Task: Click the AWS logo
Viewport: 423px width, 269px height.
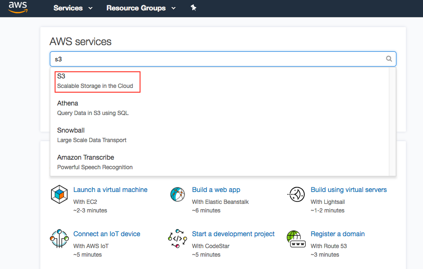Action: point(18,7)
